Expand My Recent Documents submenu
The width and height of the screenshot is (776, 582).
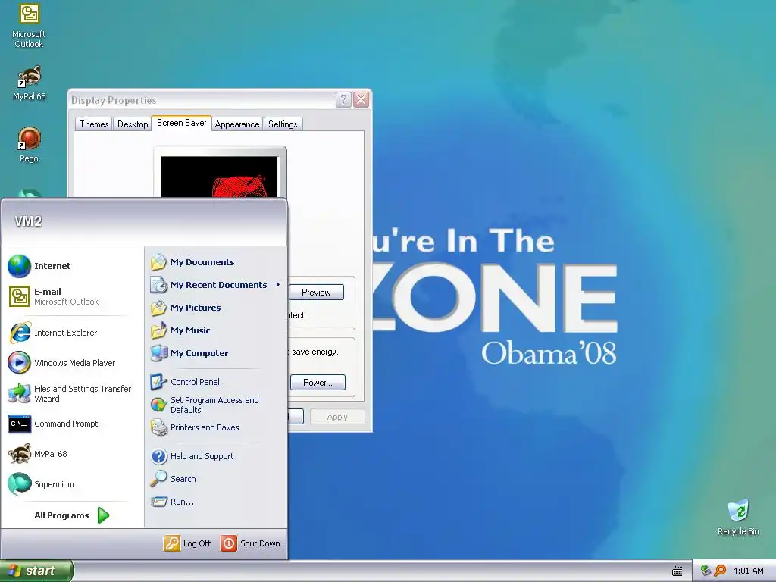point(216,285)
